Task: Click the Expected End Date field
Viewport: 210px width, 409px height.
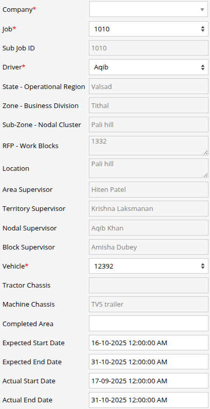Action: tap(148, 362)
